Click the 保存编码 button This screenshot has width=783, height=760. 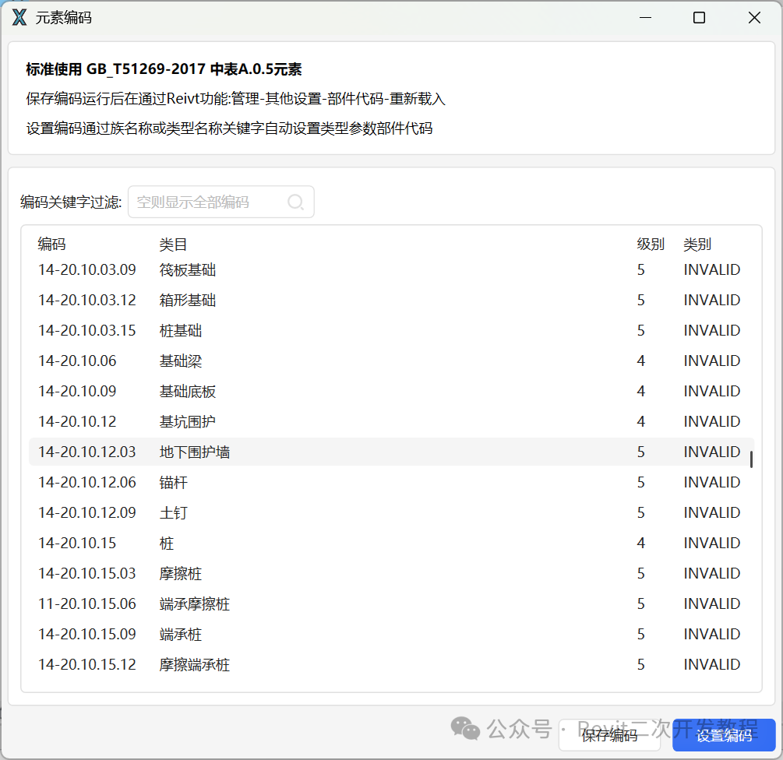click(x=610, y=735)
